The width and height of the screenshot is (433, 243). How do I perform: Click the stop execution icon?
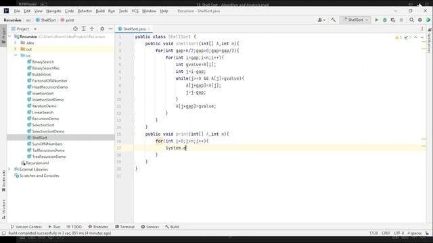click(401, 20)
